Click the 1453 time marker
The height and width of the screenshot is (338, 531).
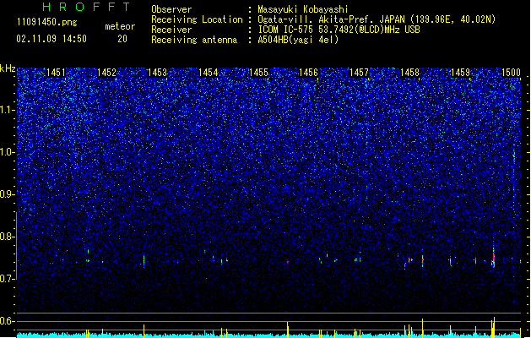point(158,73)
